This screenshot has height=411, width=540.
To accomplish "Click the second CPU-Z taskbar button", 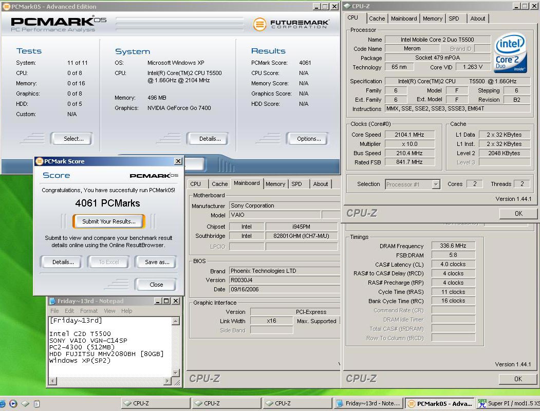I will tap(226, 403).
